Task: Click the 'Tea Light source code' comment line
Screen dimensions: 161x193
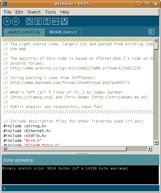Action: tap(78, 44)
